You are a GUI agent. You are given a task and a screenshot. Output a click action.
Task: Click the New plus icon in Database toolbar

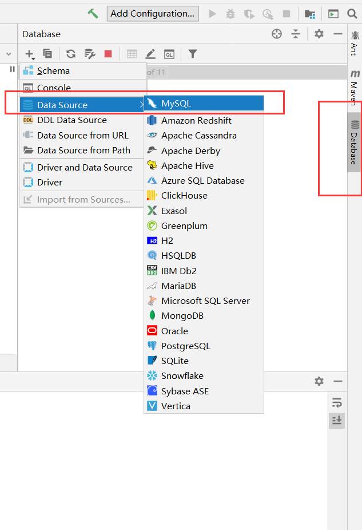30,54
